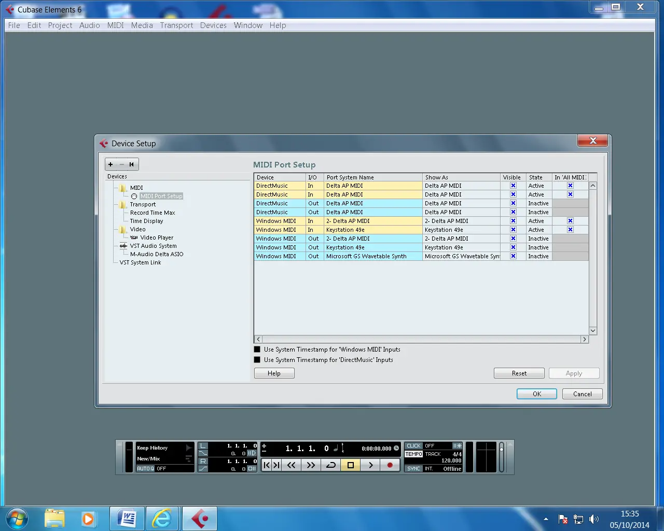The width and height of the screenshot is (664, 531).
Task: Click the clock time format icon
Action: 396,448
